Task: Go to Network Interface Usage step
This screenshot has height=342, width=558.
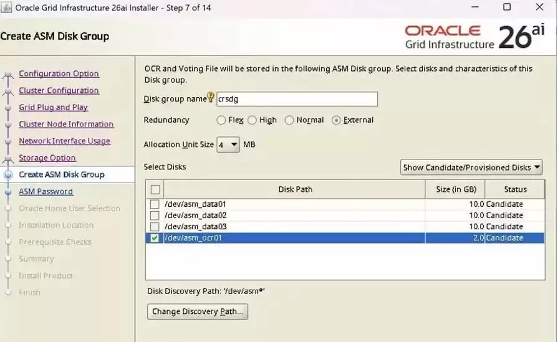Action: [x=64, y=141]
